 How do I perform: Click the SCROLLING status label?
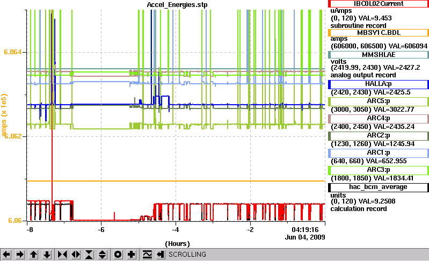click(x=187, y=255)
